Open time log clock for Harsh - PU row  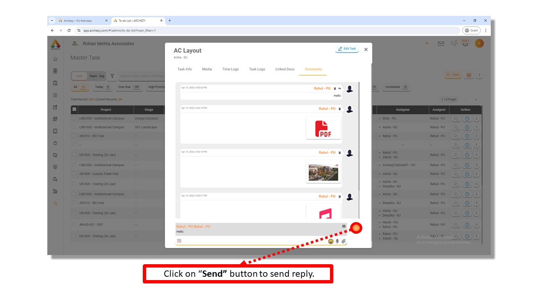tap(467, 224)
